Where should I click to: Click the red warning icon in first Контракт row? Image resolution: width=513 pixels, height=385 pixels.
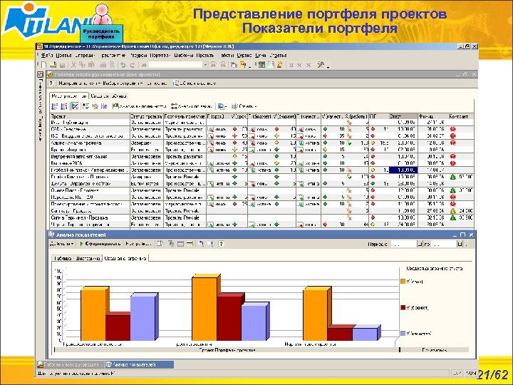tap(453, 129)
